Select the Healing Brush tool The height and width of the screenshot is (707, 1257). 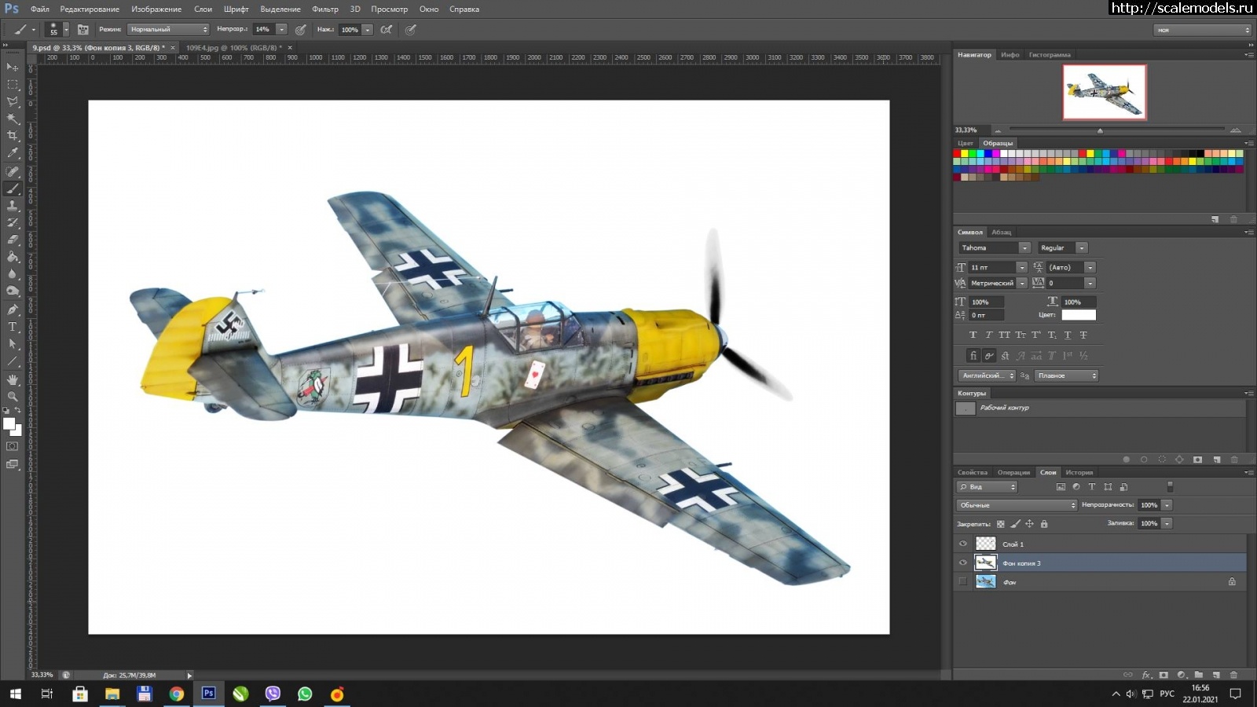coord(13,171)
